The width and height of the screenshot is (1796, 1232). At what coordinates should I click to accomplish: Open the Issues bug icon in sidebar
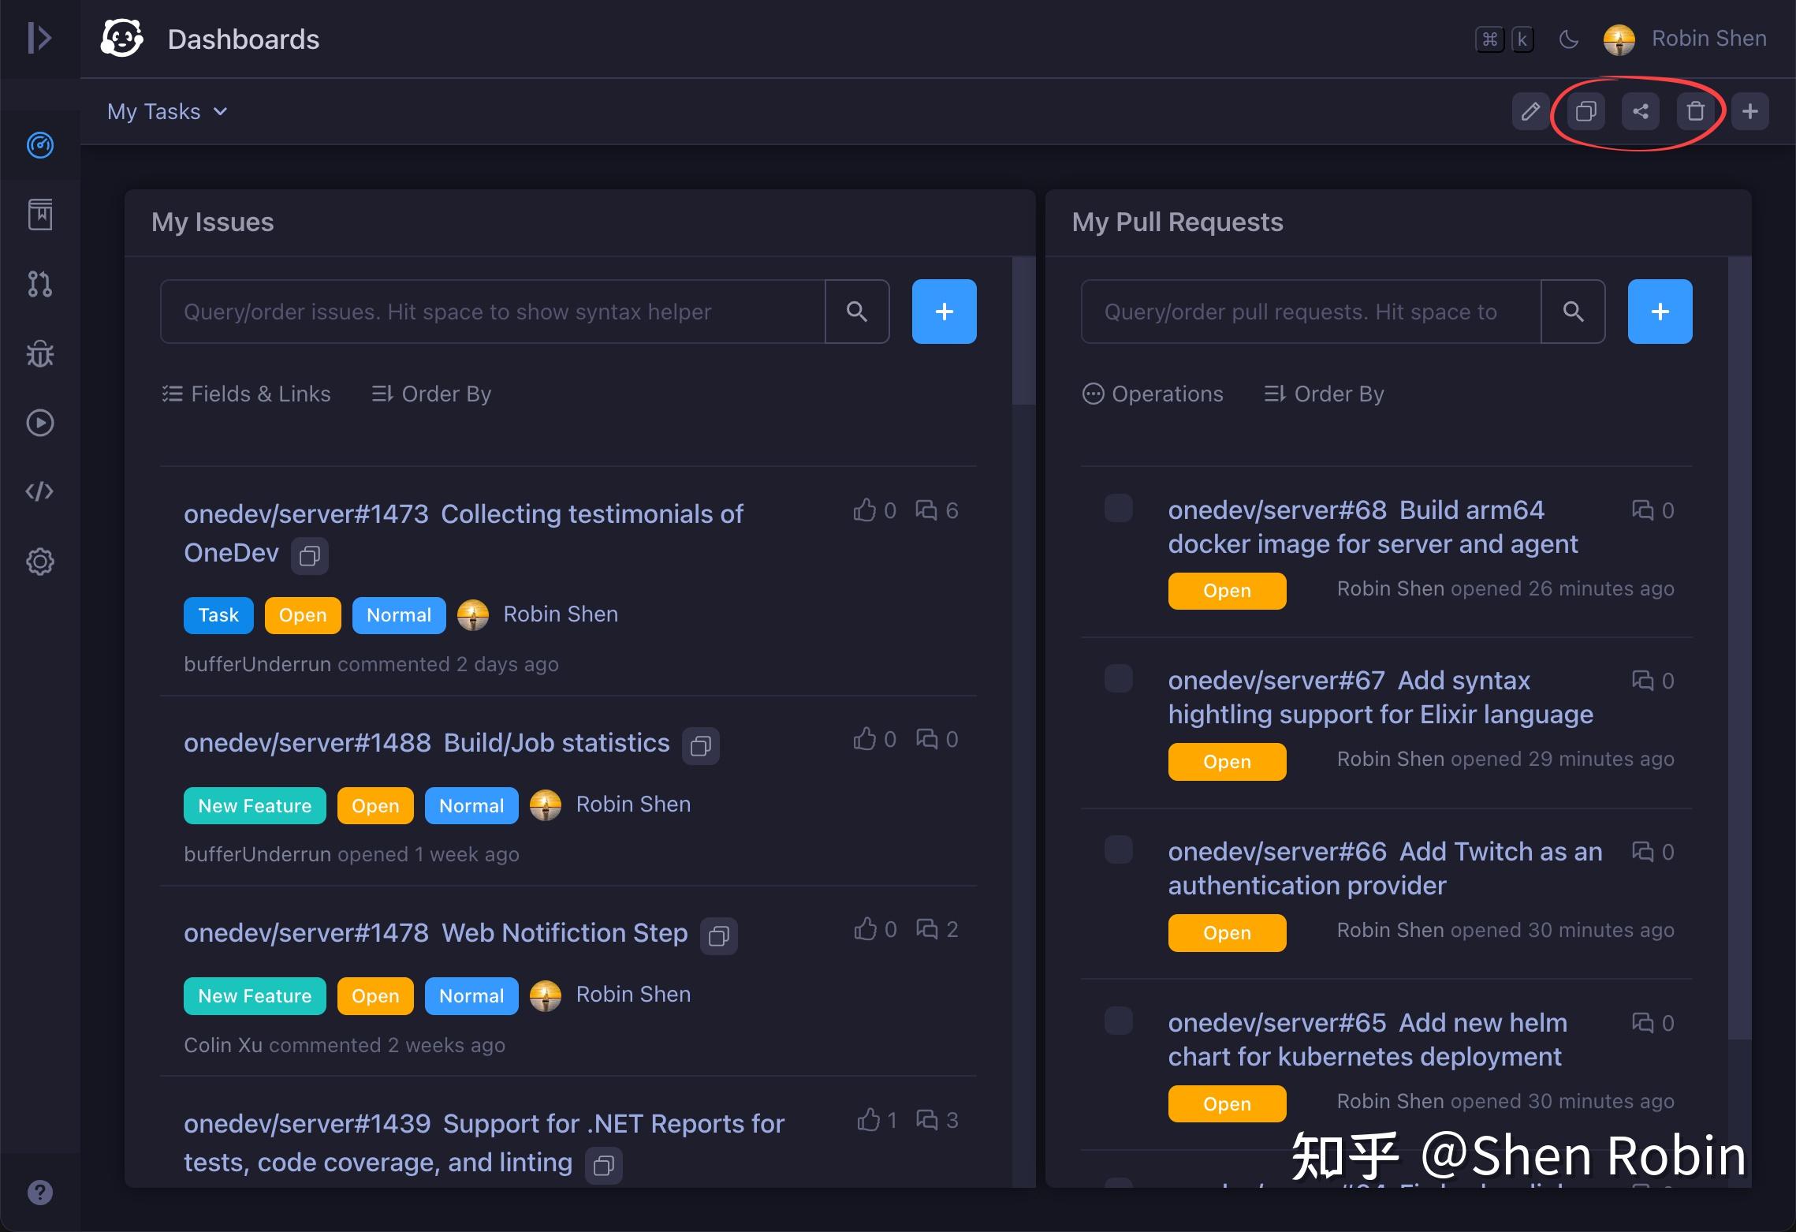point(40,353)
